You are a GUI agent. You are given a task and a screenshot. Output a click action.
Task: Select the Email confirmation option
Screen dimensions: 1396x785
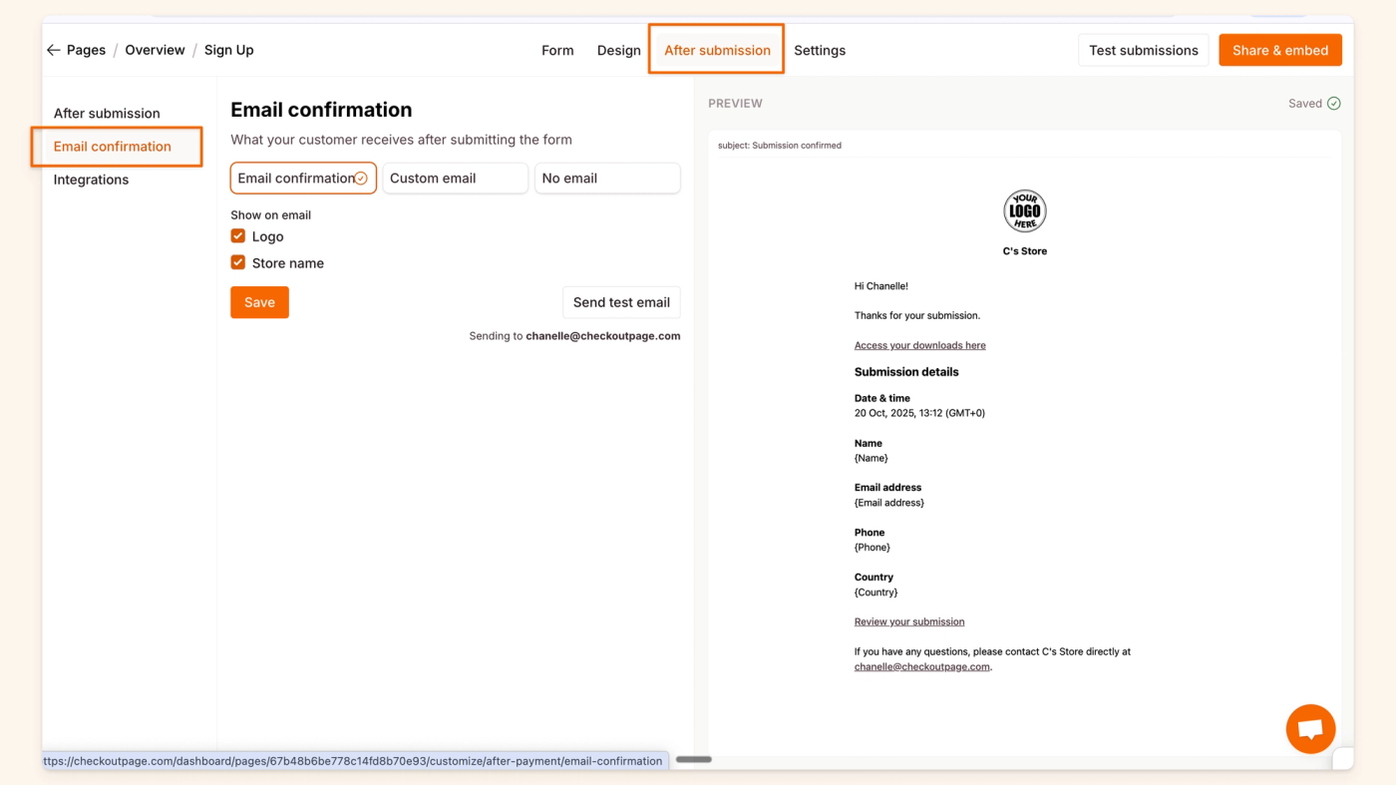[x=303, y=179]
